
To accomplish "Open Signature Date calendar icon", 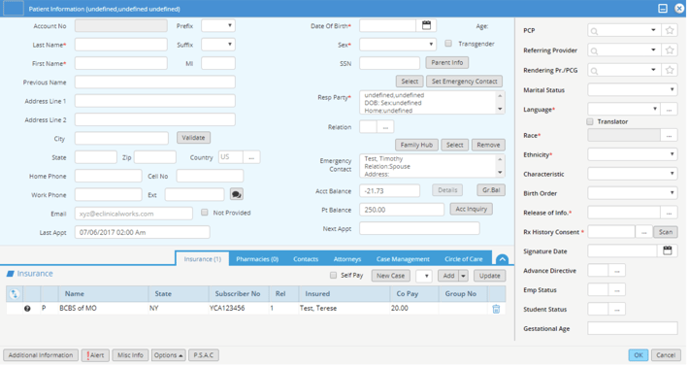I will pyautogui.click(x=667, y=250).
